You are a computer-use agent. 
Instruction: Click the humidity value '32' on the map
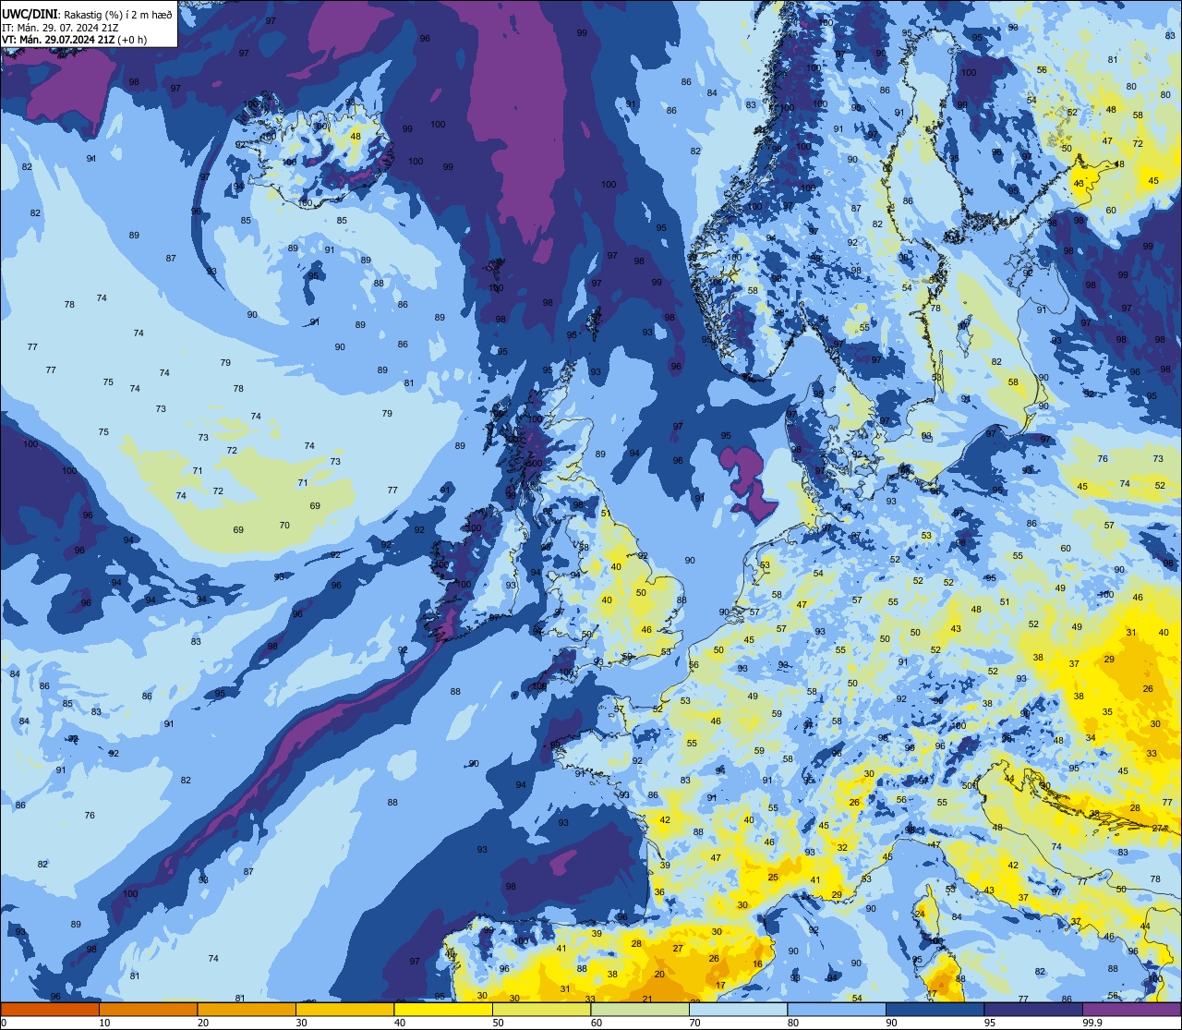[x=842, y=847]
